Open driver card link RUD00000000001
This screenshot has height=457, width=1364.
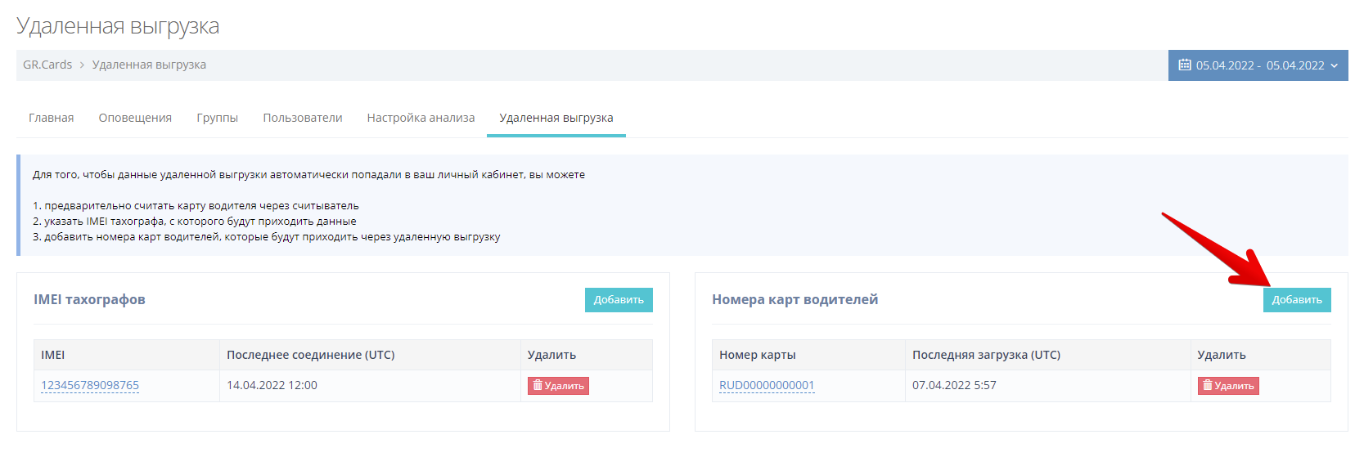tap(767, 385)
